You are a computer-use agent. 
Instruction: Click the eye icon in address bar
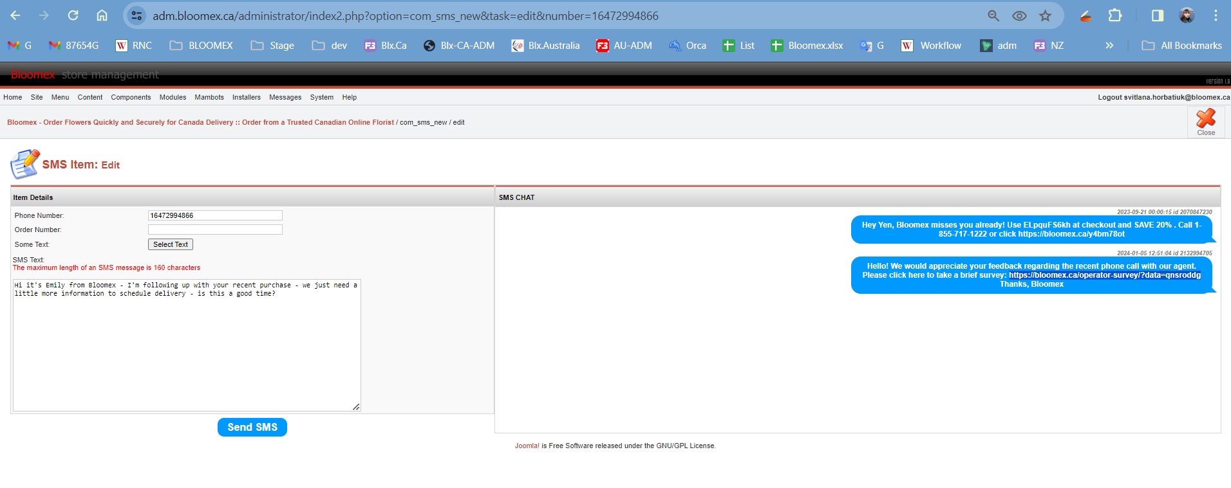pyautogui.click(x=1019, y=15)
